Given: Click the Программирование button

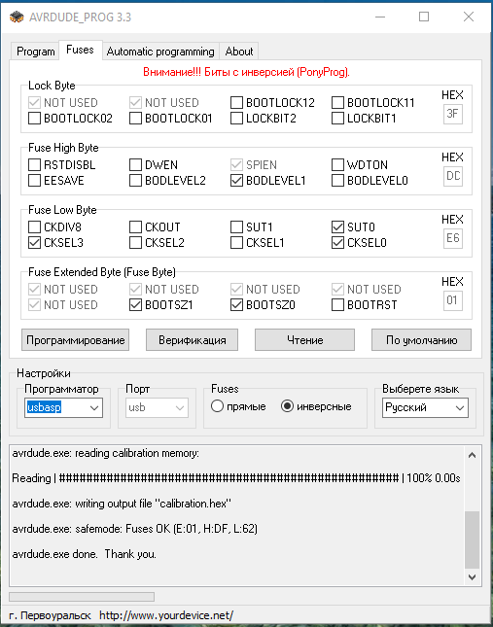Looking at the screenshot, I should pos(75,340).
